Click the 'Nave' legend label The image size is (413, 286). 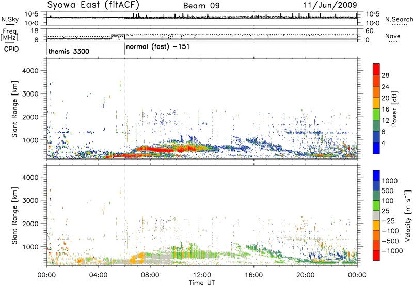point(393,36)
